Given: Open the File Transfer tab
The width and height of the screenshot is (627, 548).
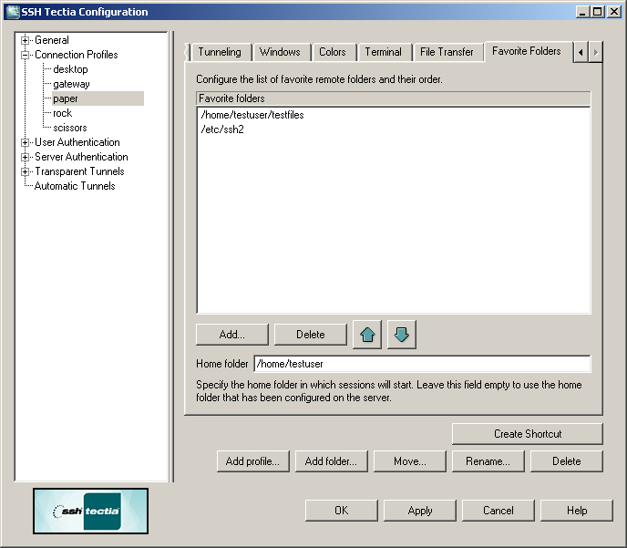Looking at the screenshot, I should pyautogui.click(x=447, y=52).
